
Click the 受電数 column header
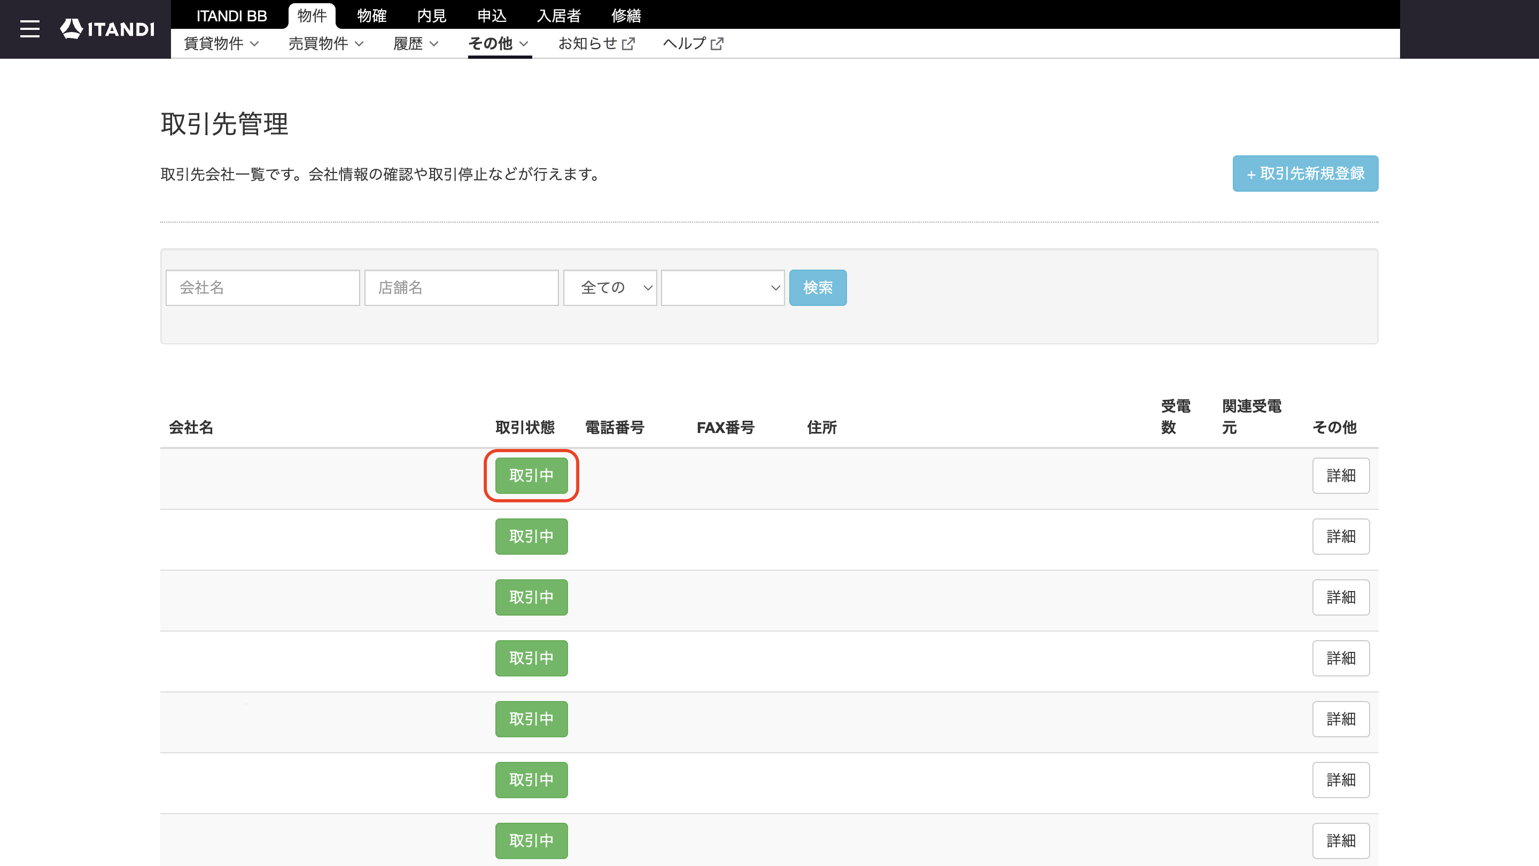(1175, 416)
